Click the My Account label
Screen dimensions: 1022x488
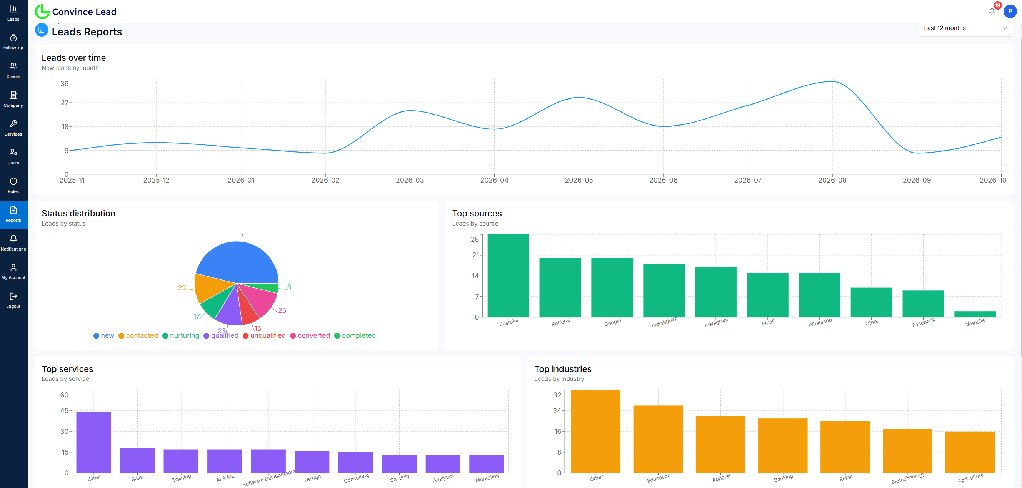click(13, 278)
